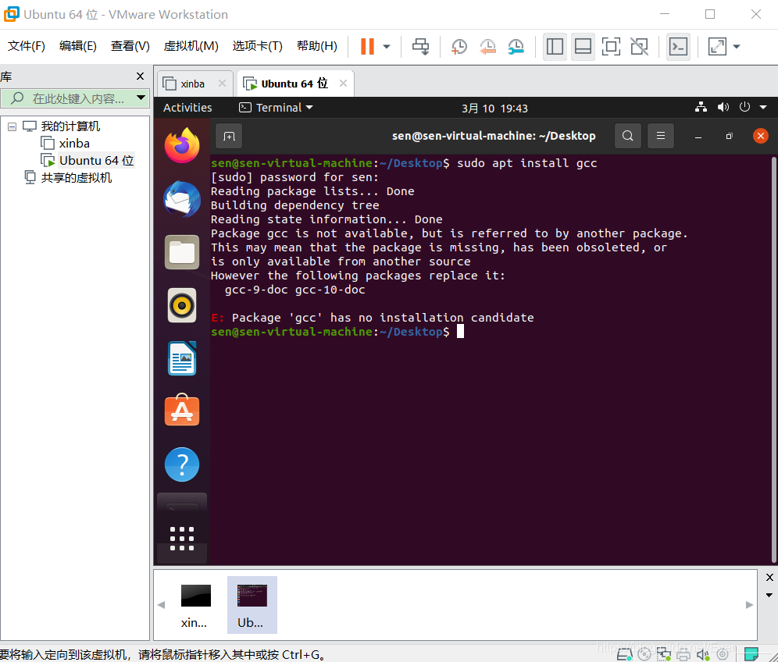The height and width of the screenshot is (662, 778).
Task: Open the VMware console view
Action: point(678,47)
